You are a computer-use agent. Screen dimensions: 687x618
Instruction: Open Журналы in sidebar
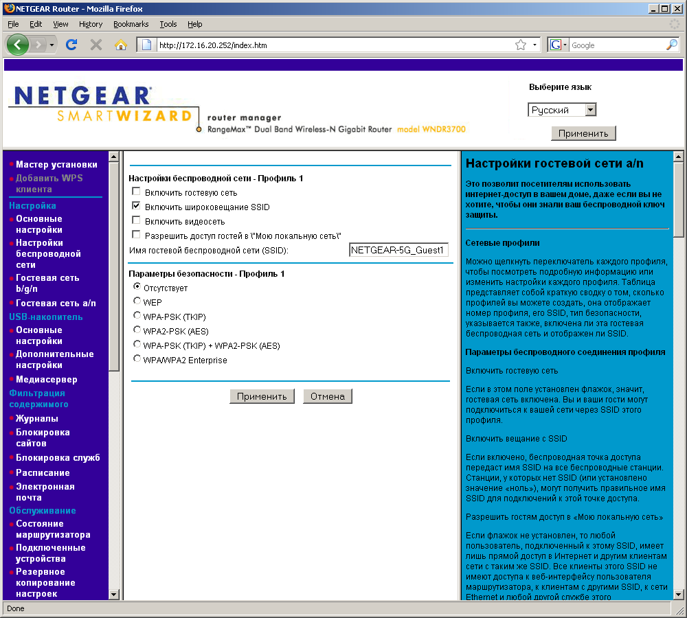coord(37,418)
